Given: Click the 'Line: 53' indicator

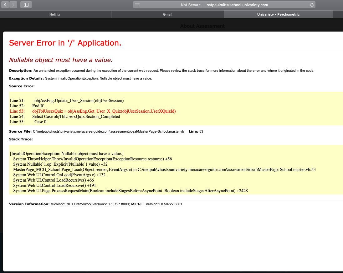Looking at the screenshot, I should pos(196,131).
